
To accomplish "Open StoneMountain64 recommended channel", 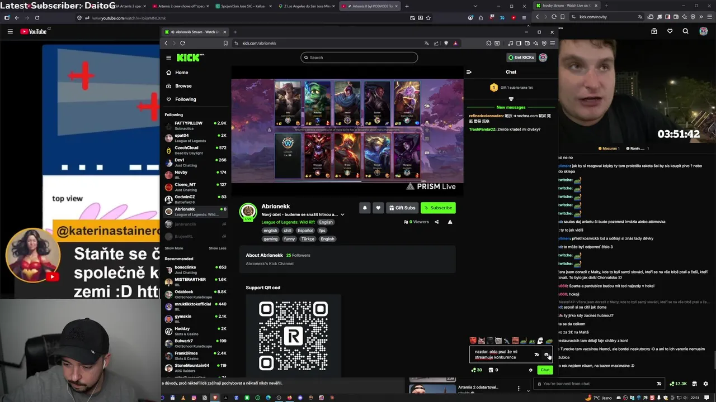I will [196, 367].
